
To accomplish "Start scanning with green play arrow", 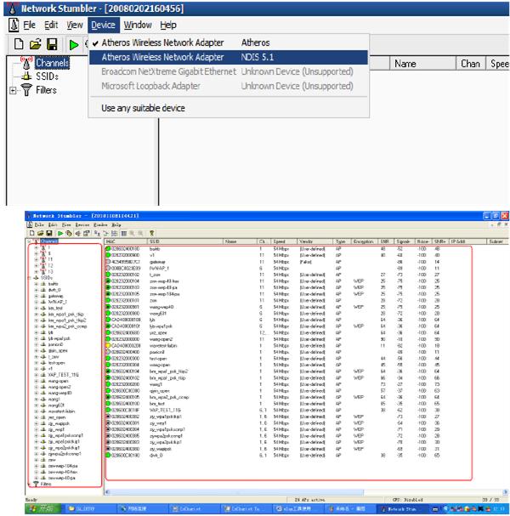I will 74,45.
